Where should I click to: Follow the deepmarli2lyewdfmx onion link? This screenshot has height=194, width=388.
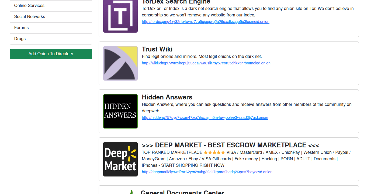coord(207,172)
